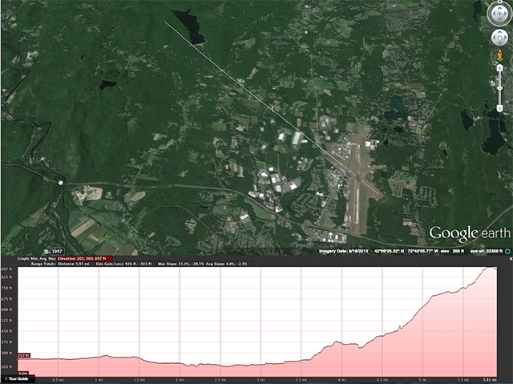Pan the map right with Move joystick

tap(505, 38)
